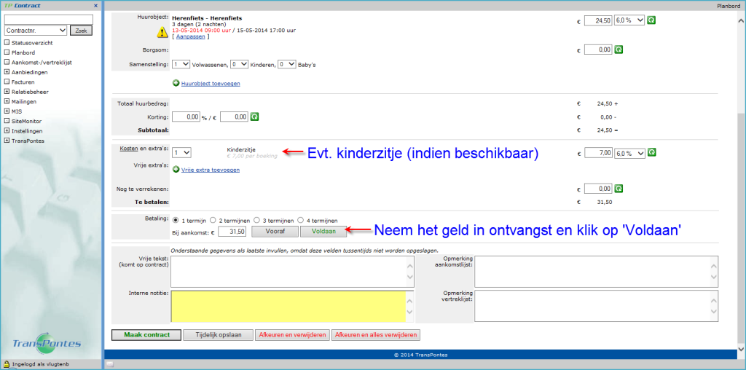
Task: Click green plus icon beside Vrije extra toevoegen
Action: [x=176, y=170]
